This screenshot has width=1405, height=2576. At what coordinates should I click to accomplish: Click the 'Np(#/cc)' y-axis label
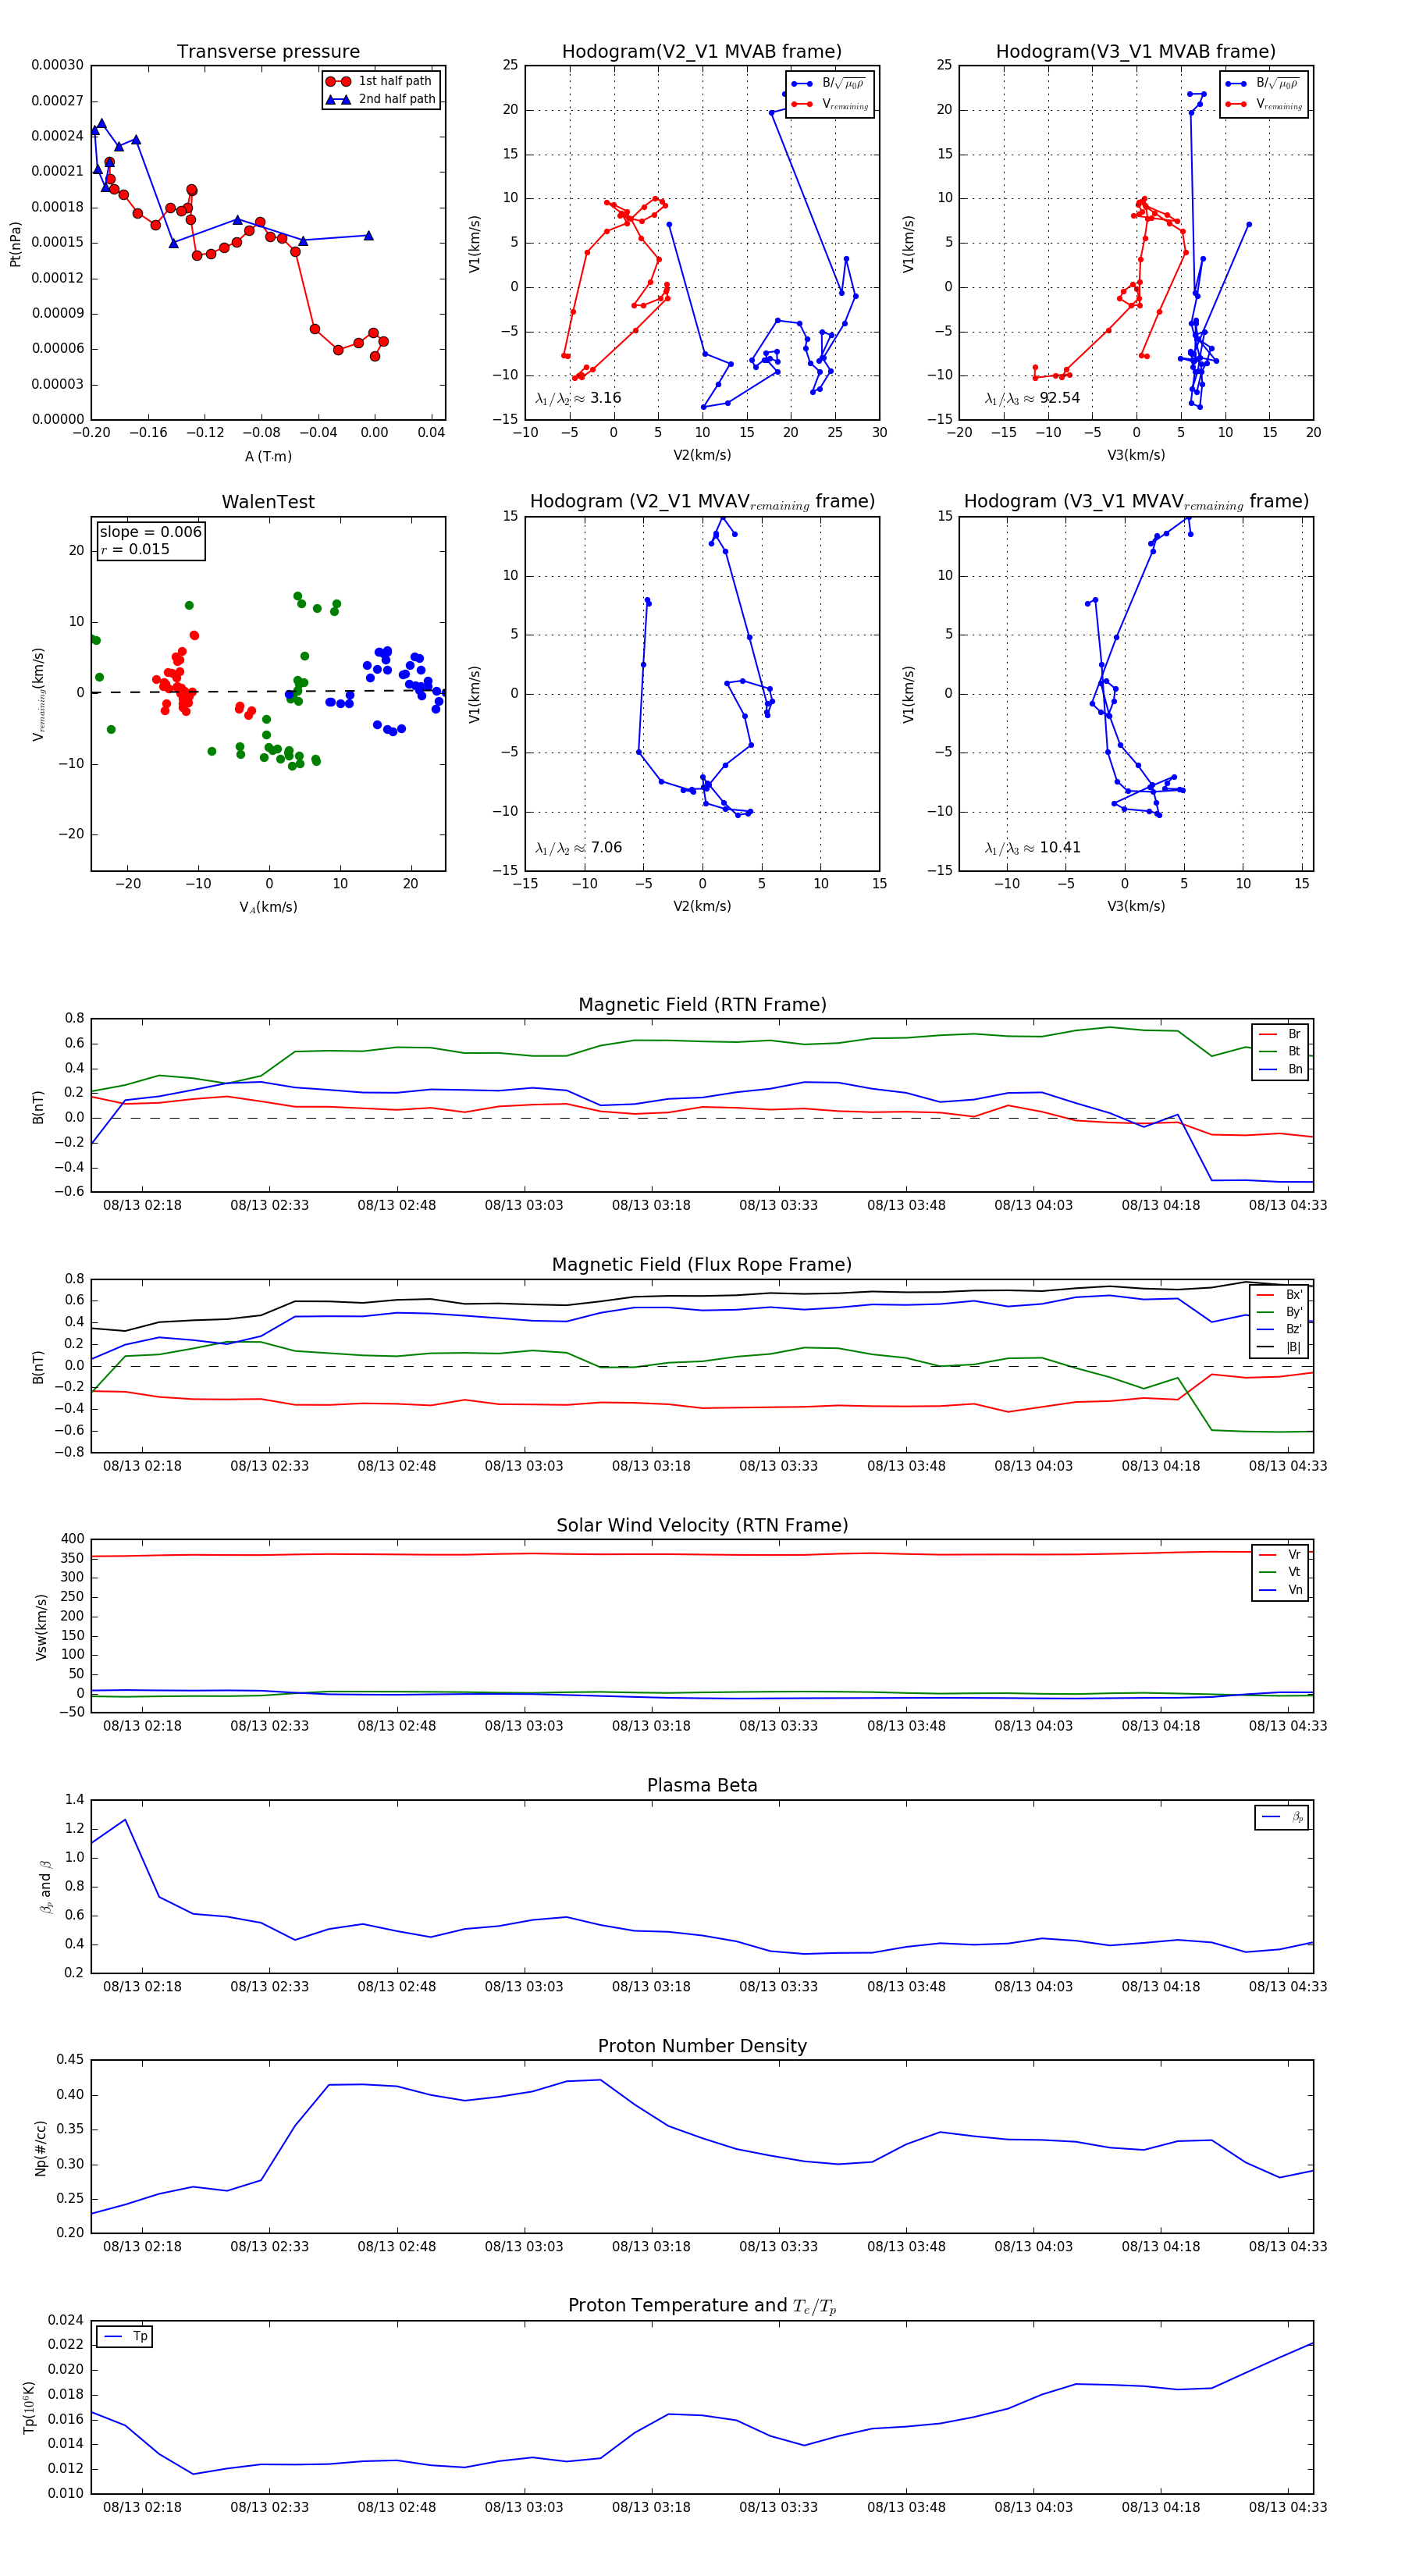[41, 2147]
